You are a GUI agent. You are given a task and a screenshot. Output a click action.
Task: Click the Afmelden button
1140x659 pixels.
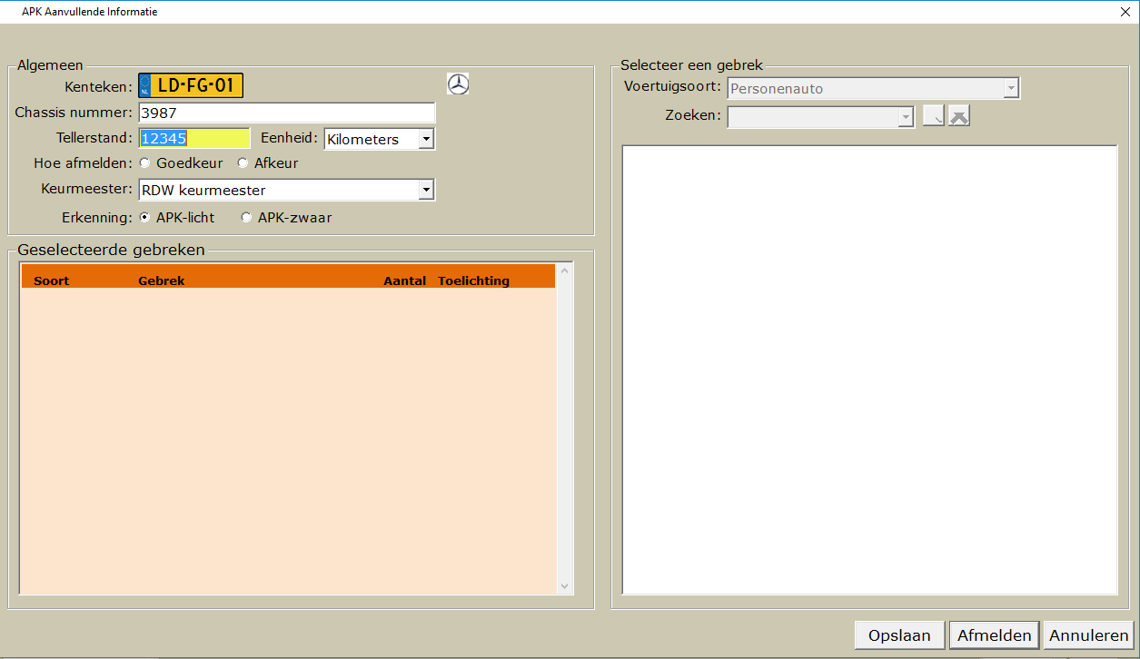[x=995, y=635]
